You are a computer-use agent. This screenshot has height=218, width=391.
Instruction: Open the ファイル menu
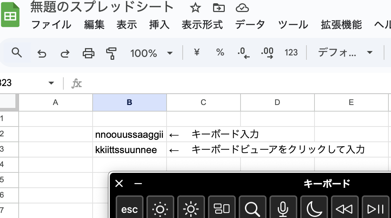(51, 25)
